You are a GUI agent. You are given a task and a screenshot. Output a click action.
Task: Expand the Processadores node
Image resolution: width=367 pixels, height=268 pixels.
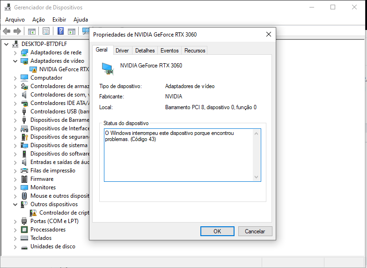pos(15,230)
